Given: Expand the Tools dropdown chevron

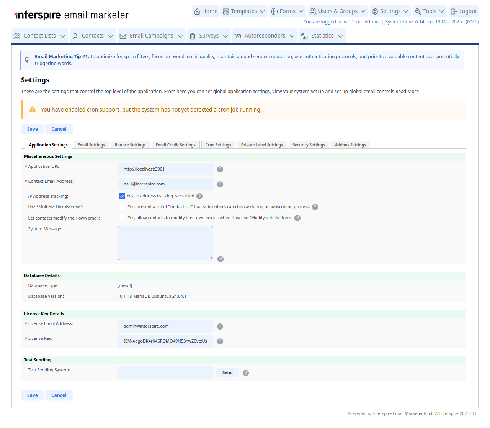Looking at the screenshot, I should 442,11.
